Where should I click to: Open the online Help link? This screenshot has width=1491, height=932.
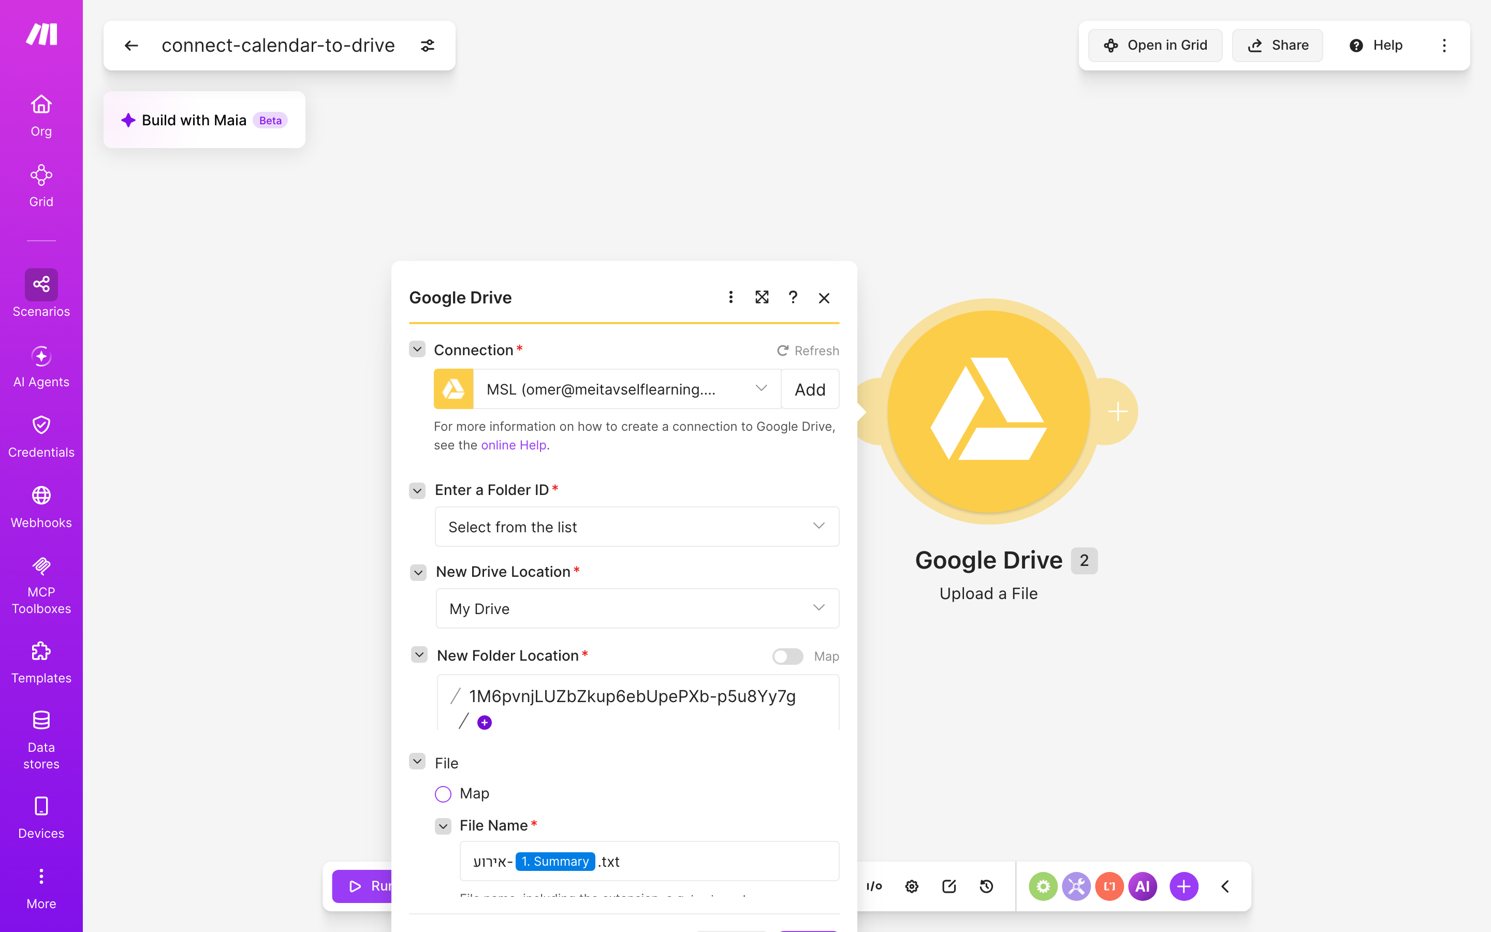pyautogui.click(x=513, y=445)
